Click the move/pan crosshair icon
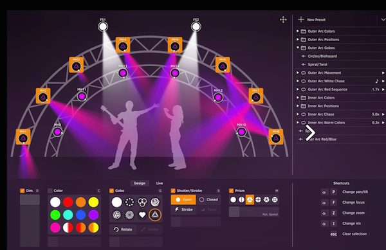 click(x=283, y=20)
